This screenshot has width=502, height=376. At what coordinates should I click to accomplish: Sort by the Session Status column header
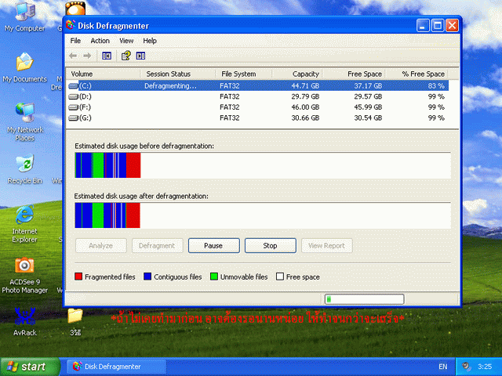(x=178, y=74)
